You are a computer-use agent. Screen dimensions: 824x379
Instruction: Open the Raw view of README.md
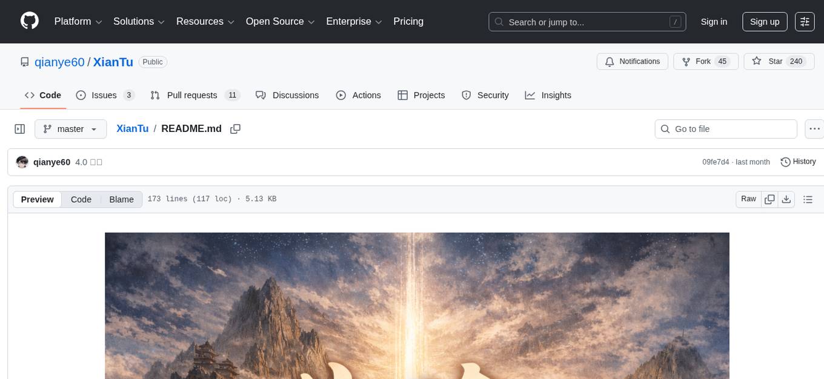point(748,199)
